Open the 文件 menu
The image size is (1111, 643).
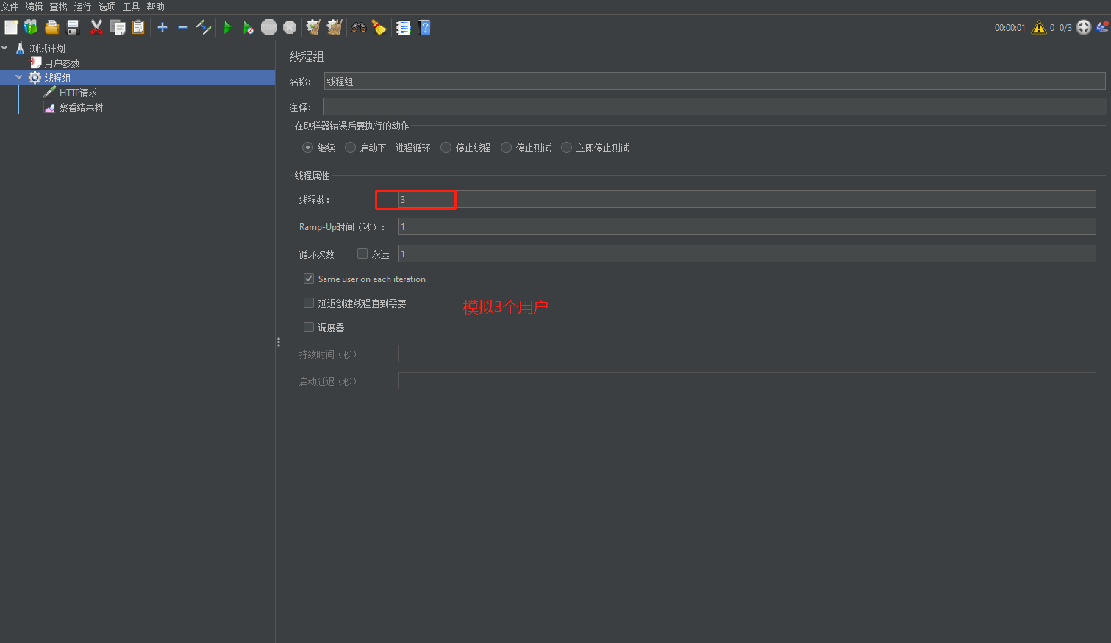(x=10, y=7)
